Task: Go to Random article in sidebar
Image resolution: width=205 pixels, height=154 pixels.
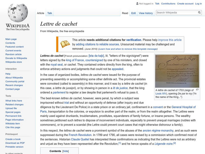Action: click(x=14, y=54)
